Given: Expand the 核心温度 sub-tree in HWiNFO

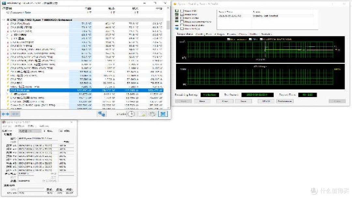Looking at the screenshot, I should pyautogui.click(x=7, y=35).
